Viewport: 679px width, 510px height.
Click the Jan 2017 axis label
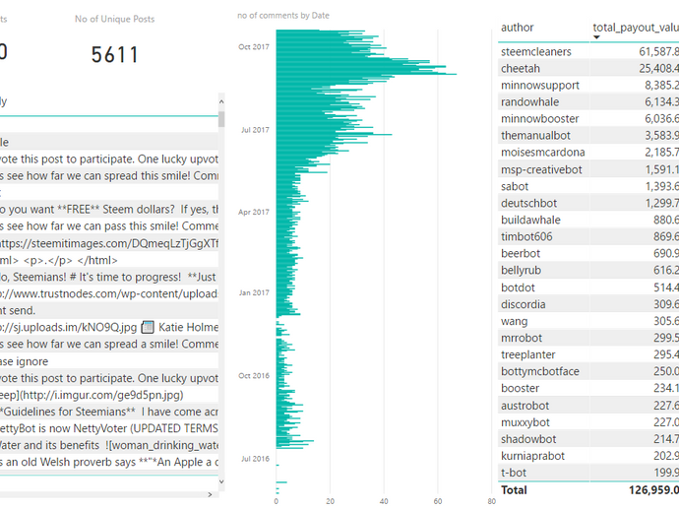(x=254, y=292)
